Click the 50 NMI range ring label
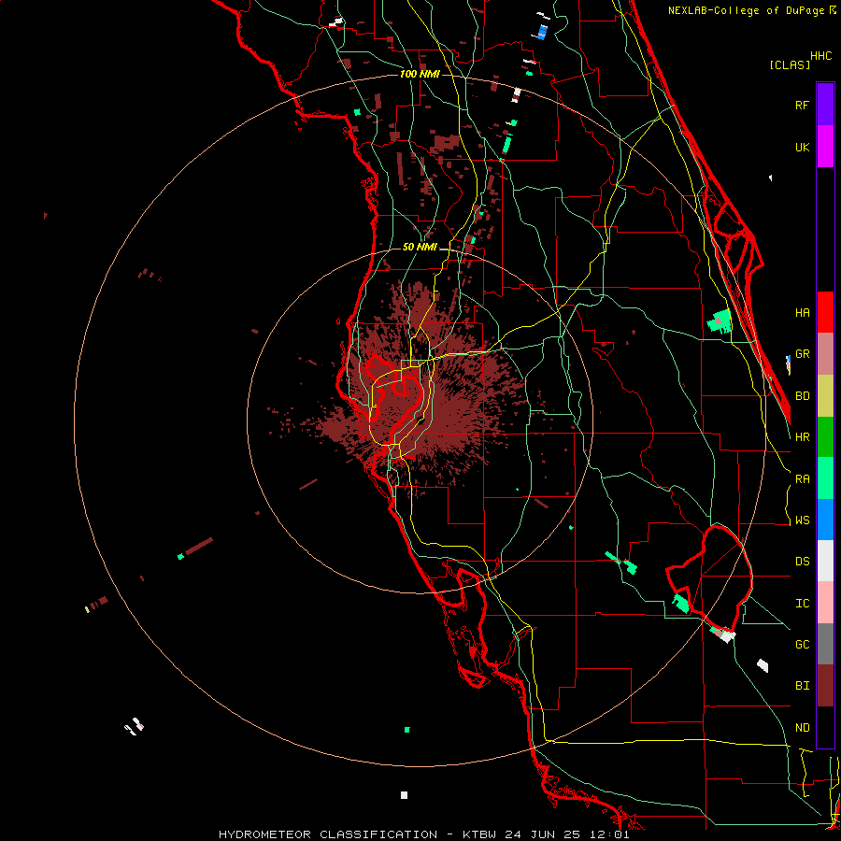841x841 pixels. coord(420,248)
